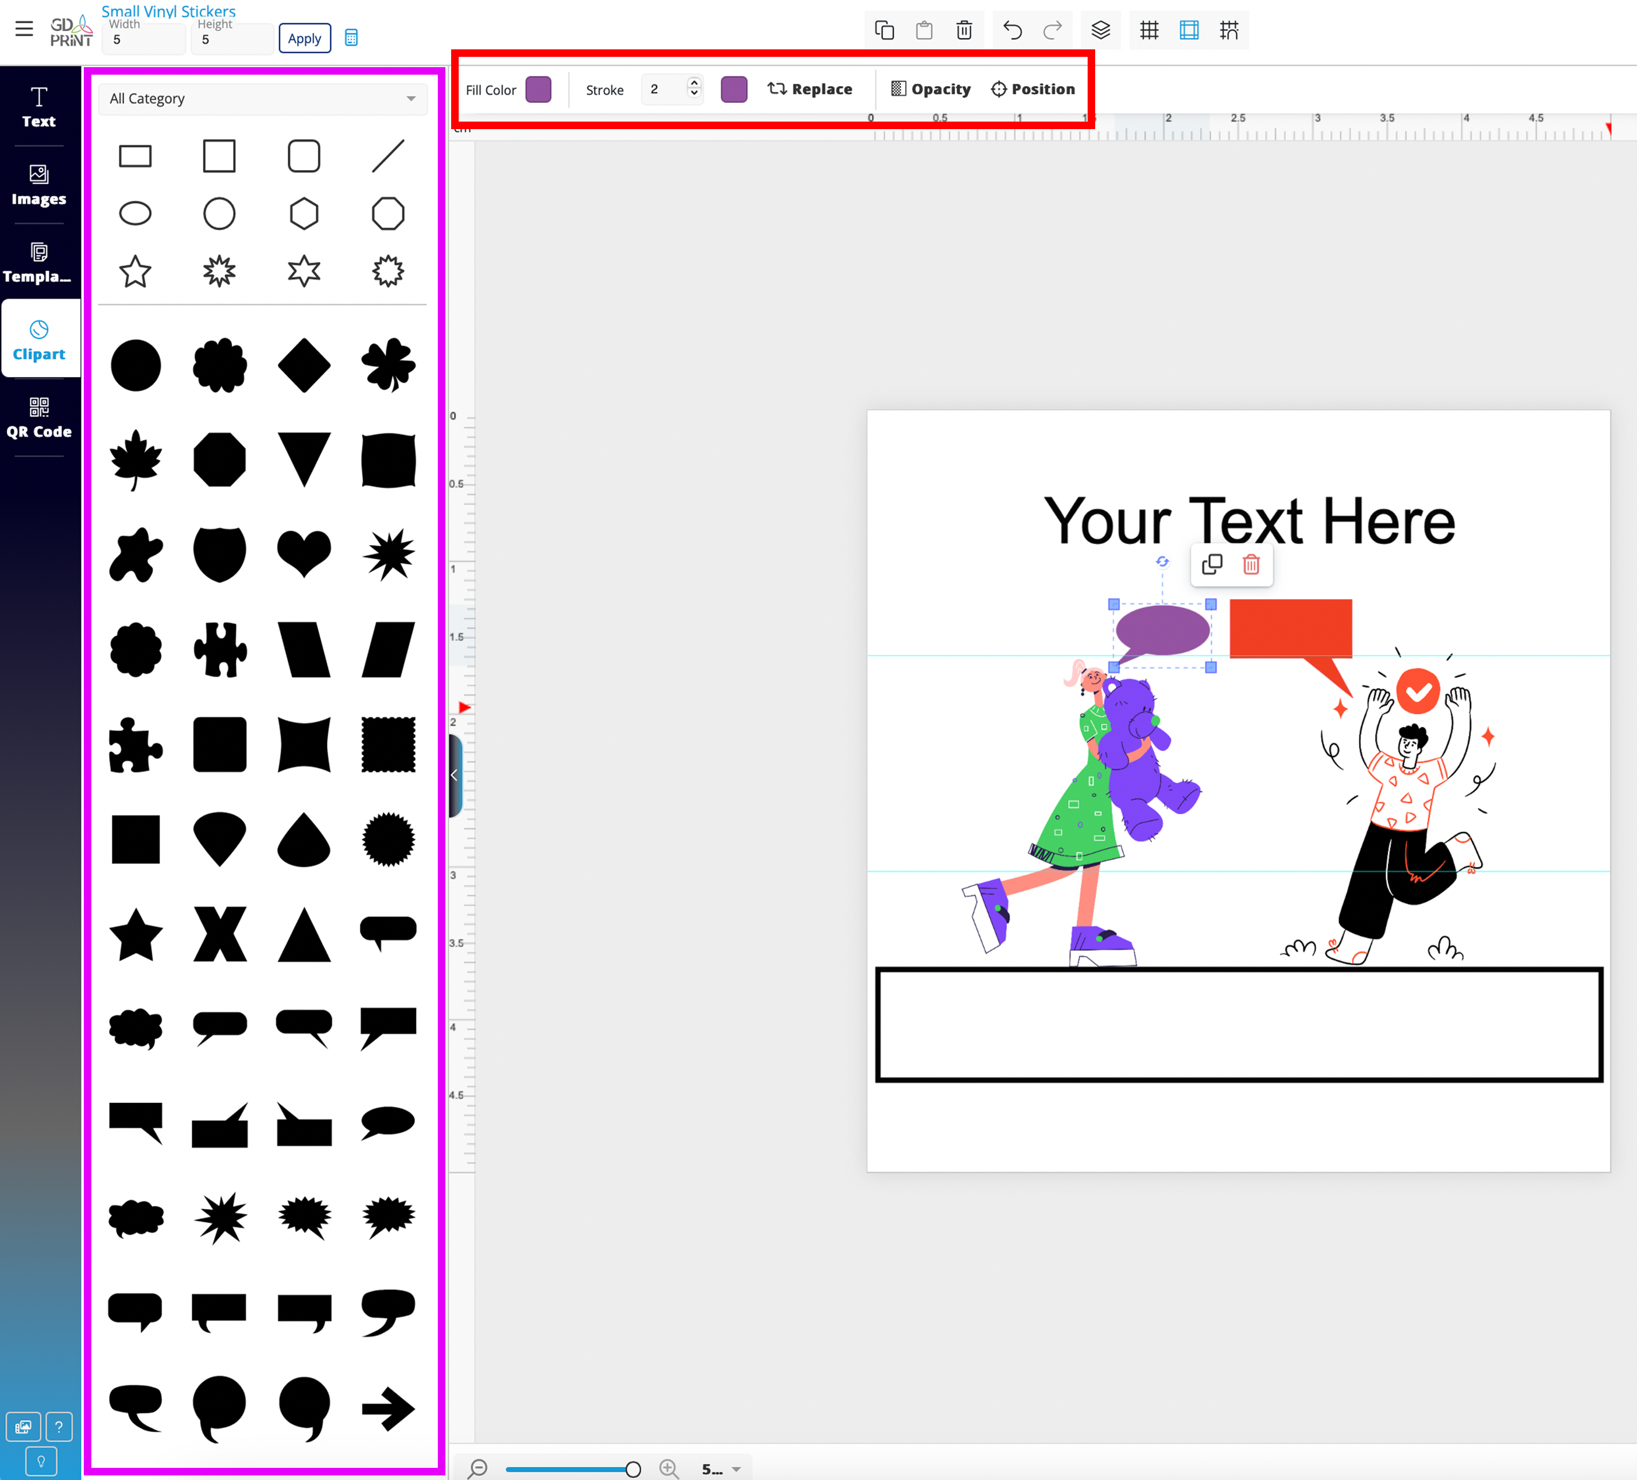The image size is (1637, 1480).
Task: Click the zoom in magnifier icon
Action: pos(668,1468)
